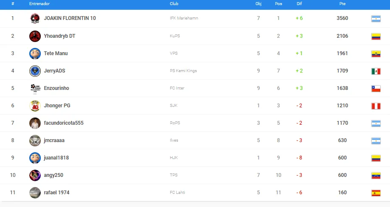
Task: Sort table by Entrenador header
Action: [40, 4]
